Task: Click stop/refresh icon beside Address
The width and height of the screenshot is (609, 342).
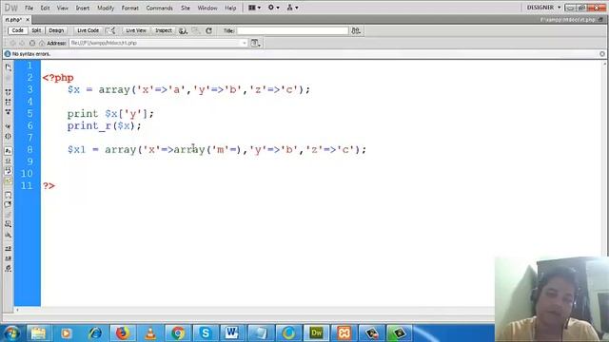Action: [31, 43]
